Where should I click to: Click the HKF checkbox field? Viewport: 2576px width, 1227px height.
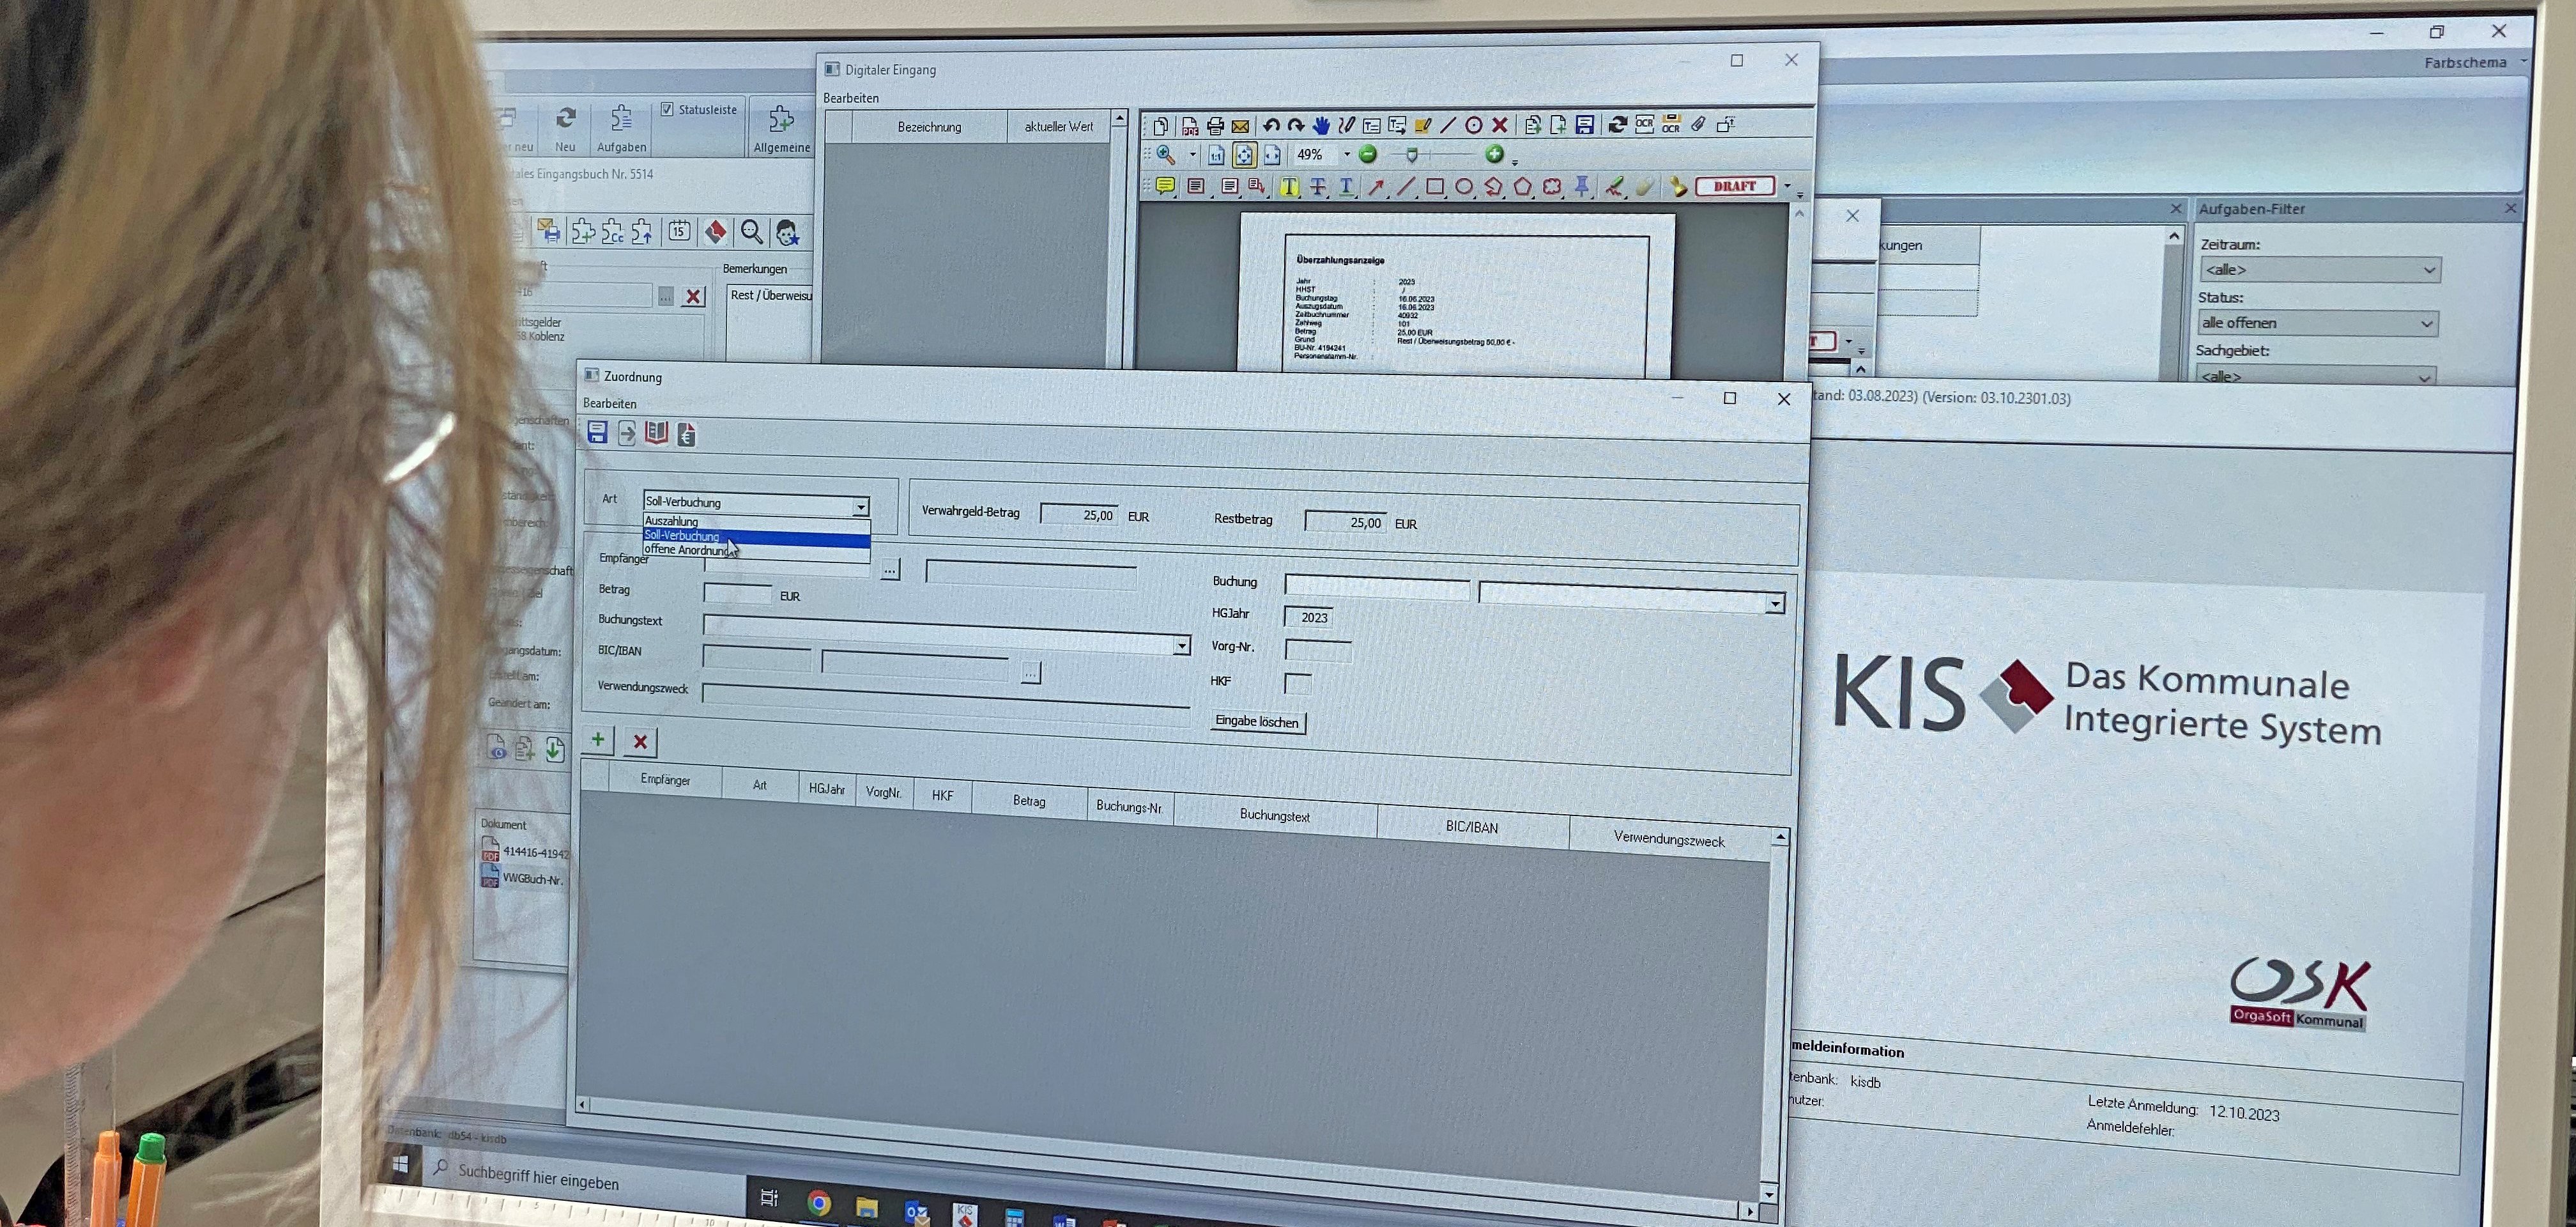click(x=1297, y=684)
